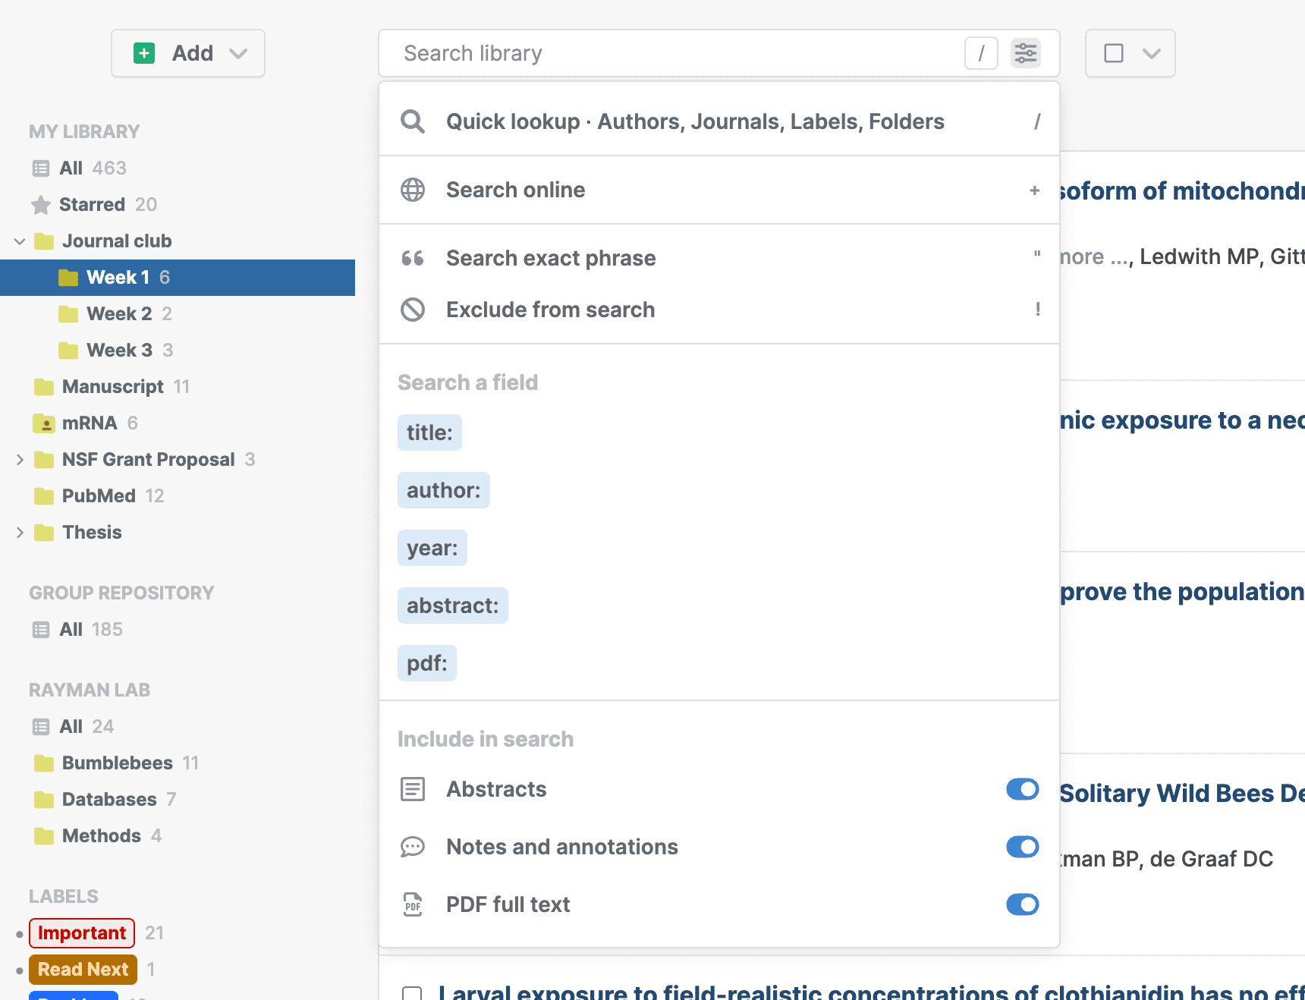The width and height of the screenshot is (1305, 1000).
Task: Click the Exclude from search icon
Action: point(413,310)
